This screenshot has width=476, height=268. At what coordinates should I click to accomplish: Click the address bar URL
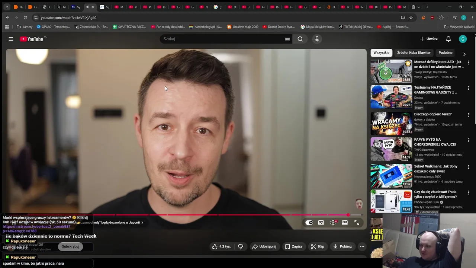click(x=68, y=17)
